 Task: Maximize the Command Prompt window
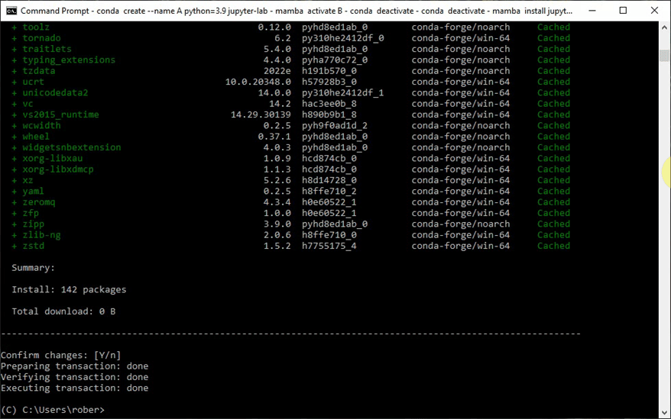(622, 11)
